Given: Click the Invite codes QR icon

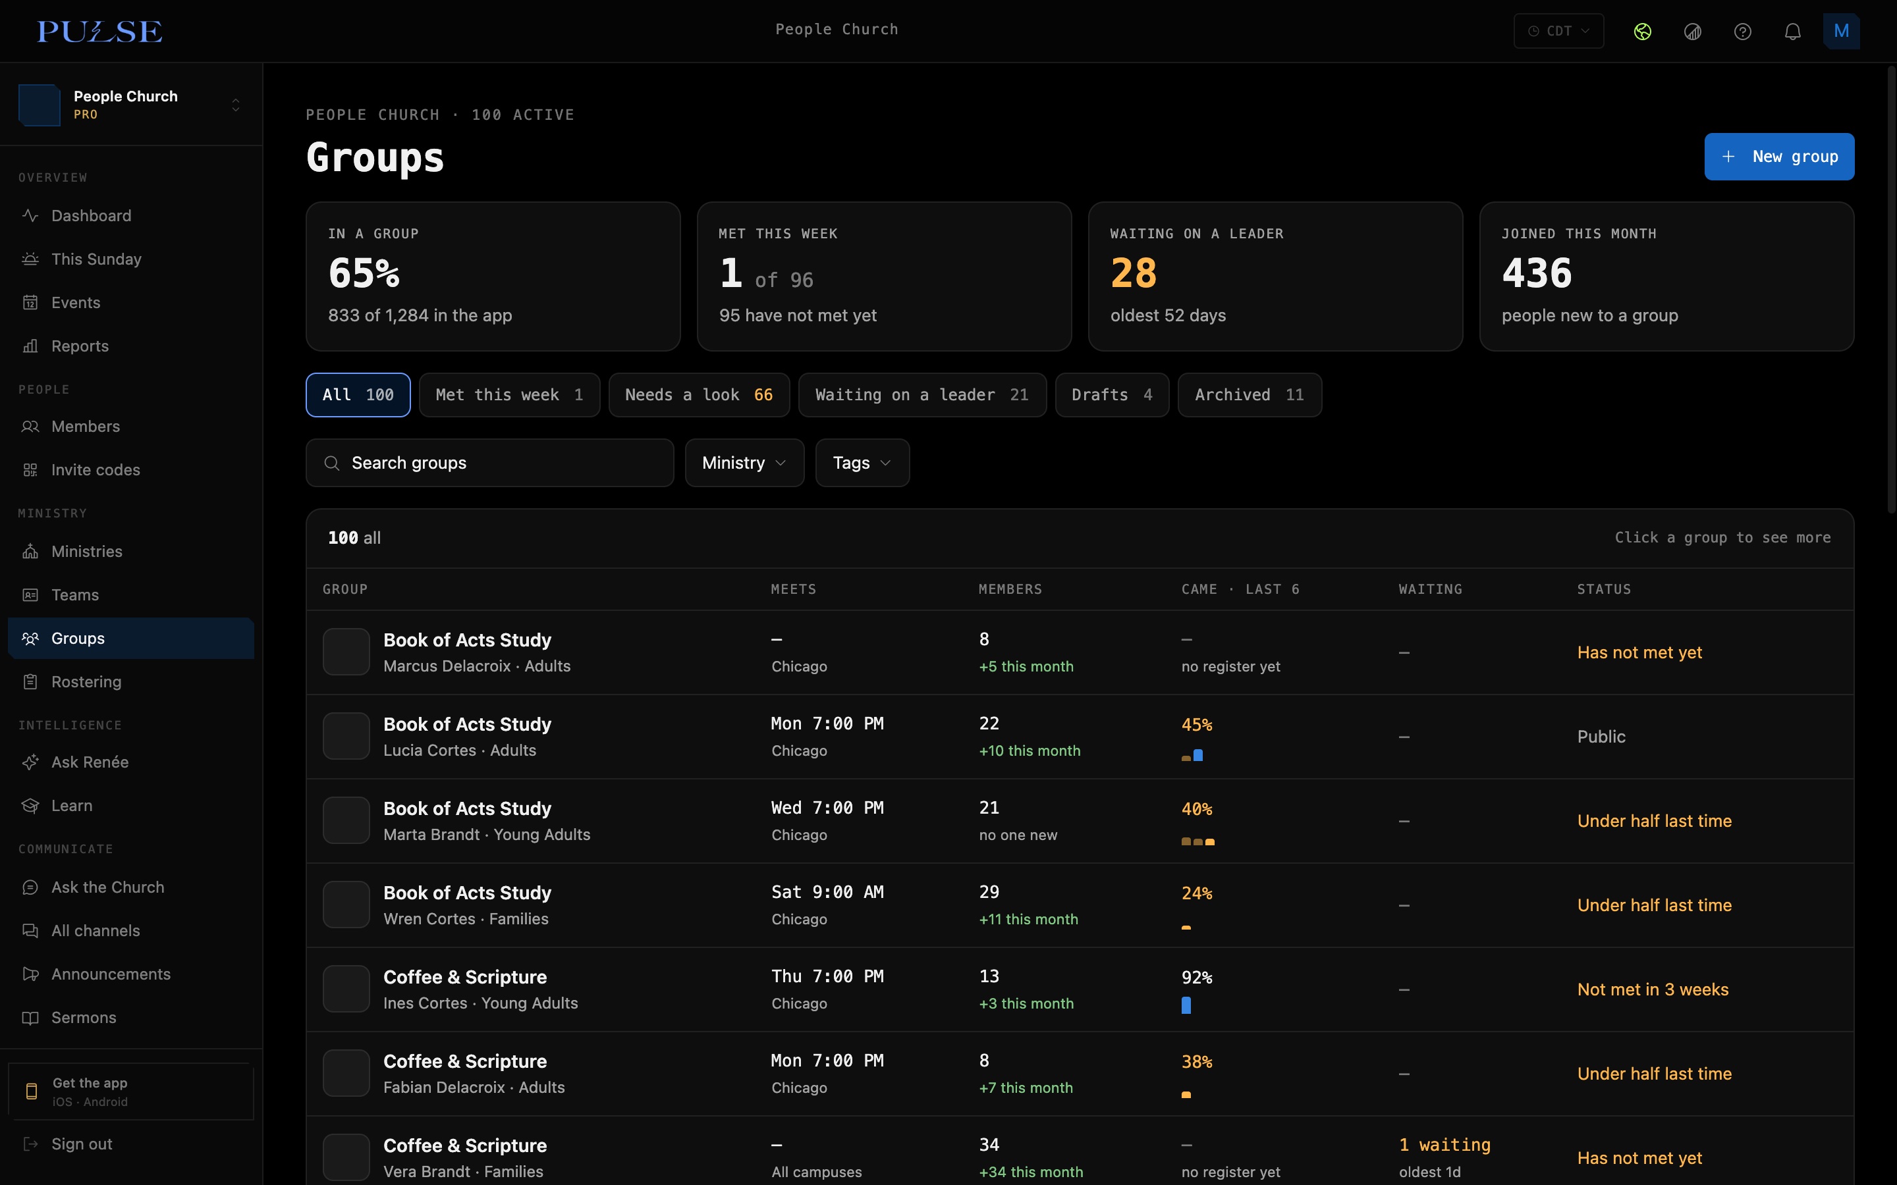Looking at the screenshot, I should 30,469.
